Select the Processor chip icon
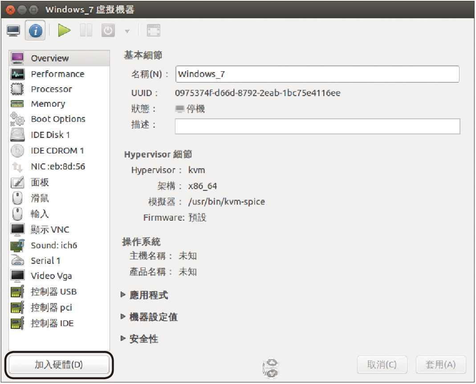The image size is (476, 384). tap(17, 89)
